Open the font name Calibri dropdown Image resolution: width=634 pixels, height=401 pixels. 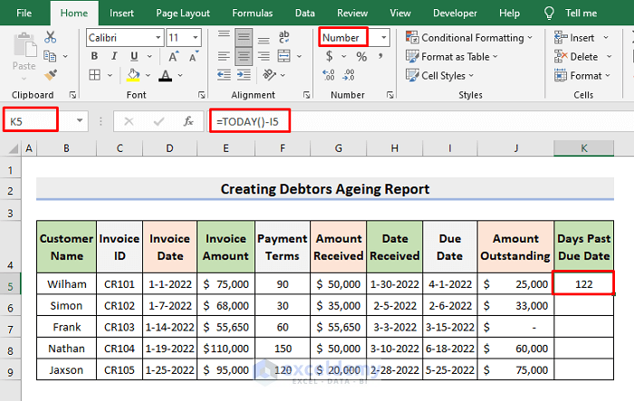pyautogui.click(x=158, y=37)
